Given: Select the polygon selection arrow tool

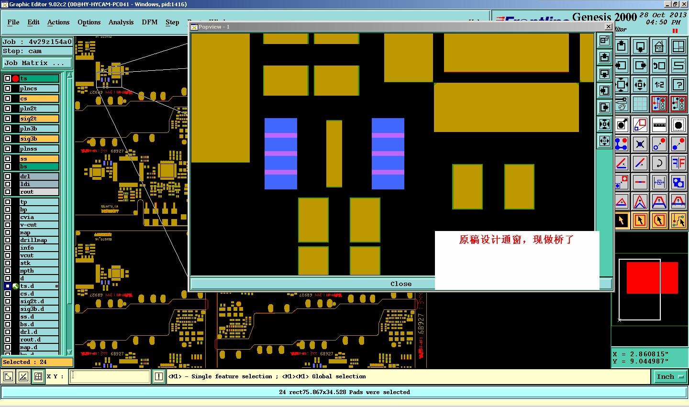Looking at the screenshot, I should 659,220.
